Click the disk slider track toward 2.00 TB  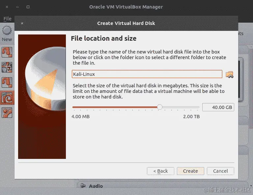pyautogui.click(x=181, y=107)
